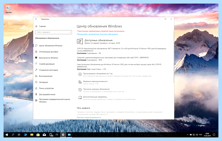Open Дополнительные параметры
This screenshot has width=222, height=141.
pos(95,97)
